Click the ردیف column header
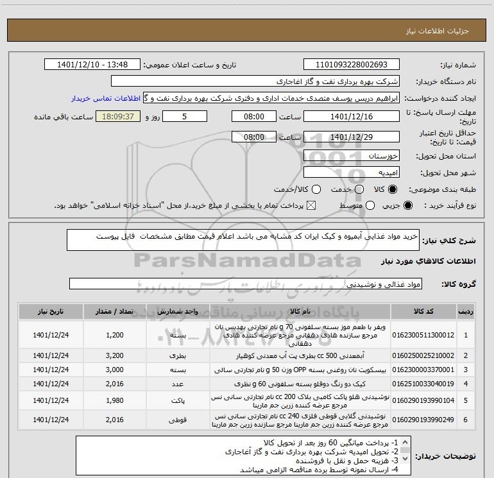This screenshot has width=494, height=478. [466, 312]
